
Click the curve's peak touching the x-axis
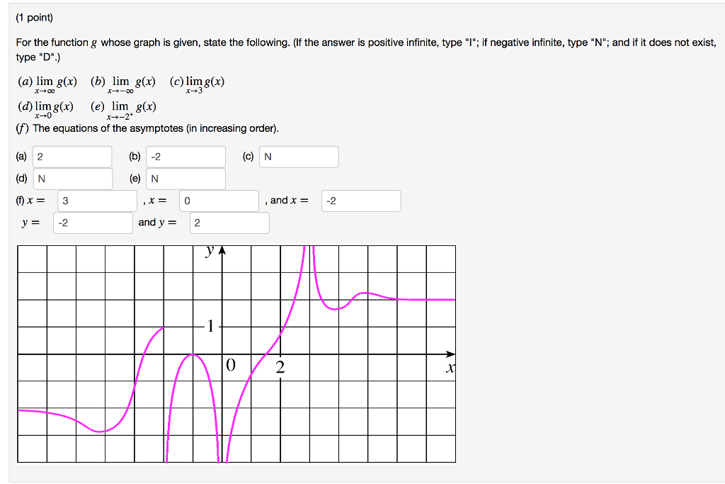193,355
